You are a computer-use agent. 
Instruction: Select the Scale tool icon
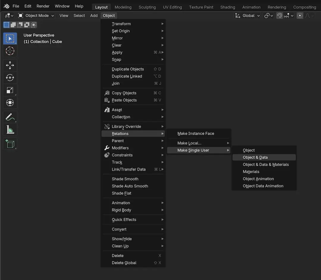[10, 90]
